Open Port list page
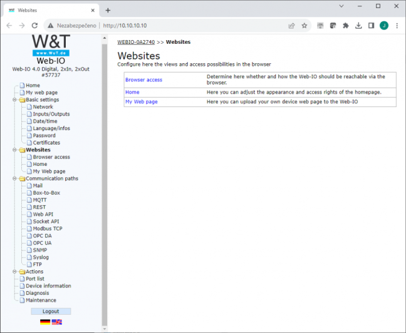Screen dimensions: 406x333 coord(35,279)
